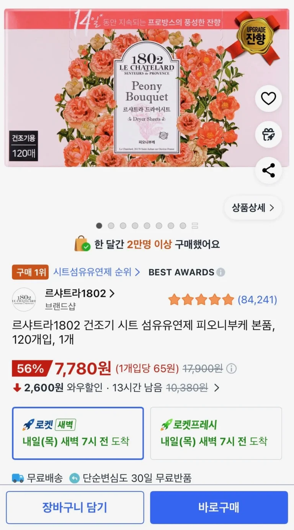This screenshot has width=294, height=530.
Task: Jump to second image pagination dot
Action: click(x=111, y=226)
